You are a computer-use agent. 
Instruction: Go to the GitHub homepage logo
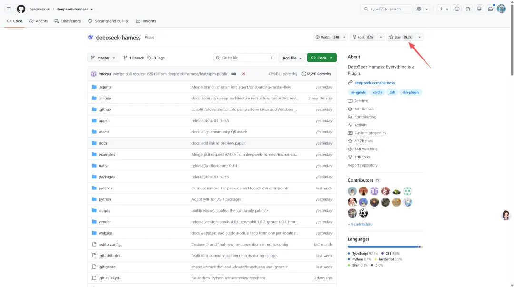click(x=21, y=9)
